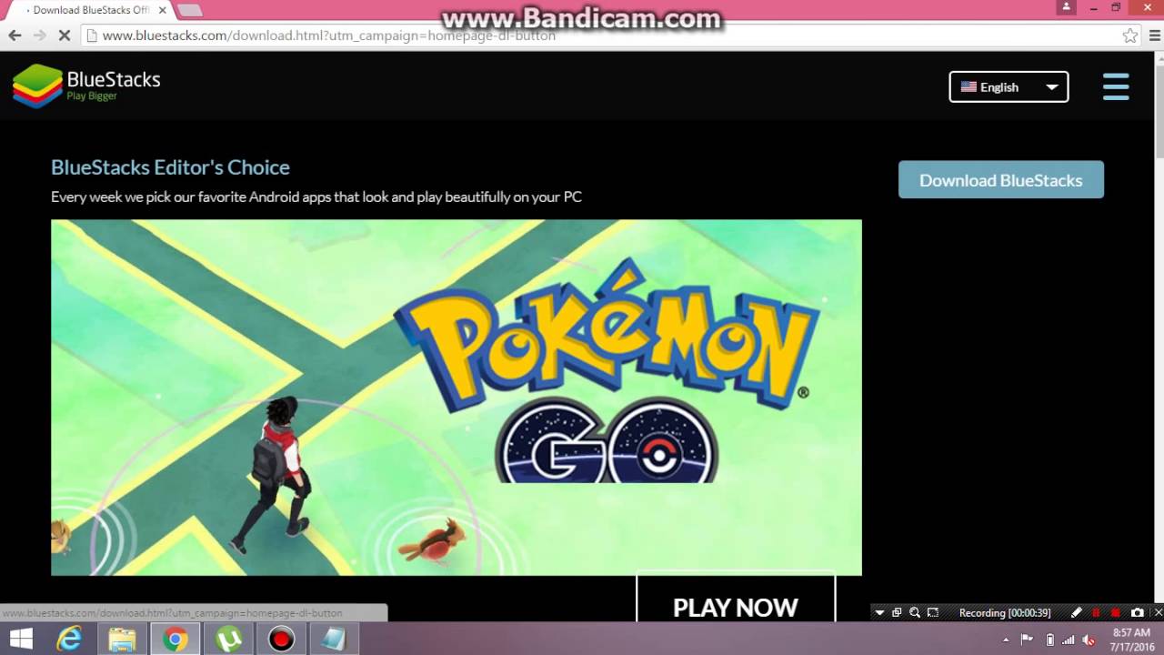Click the muted volume icon
This screenshot has width=1164, height=655.
tap(1089, 640)
